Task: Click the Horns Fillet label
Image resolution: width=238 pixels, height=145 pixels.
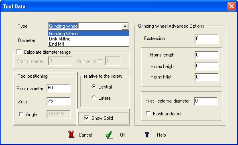Action: [x=161, y=77]
